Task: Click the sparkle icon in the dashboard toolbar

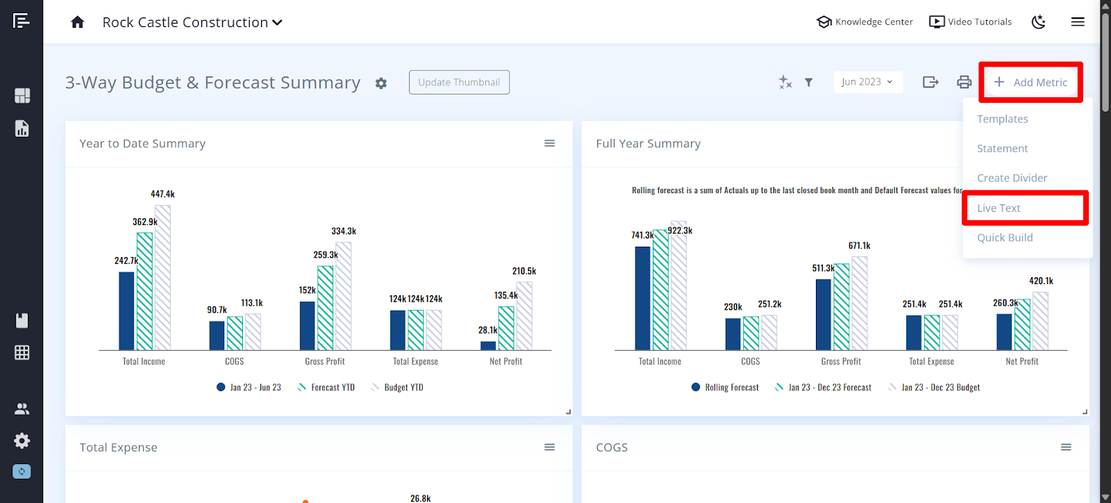Action: tap(785, 82)
